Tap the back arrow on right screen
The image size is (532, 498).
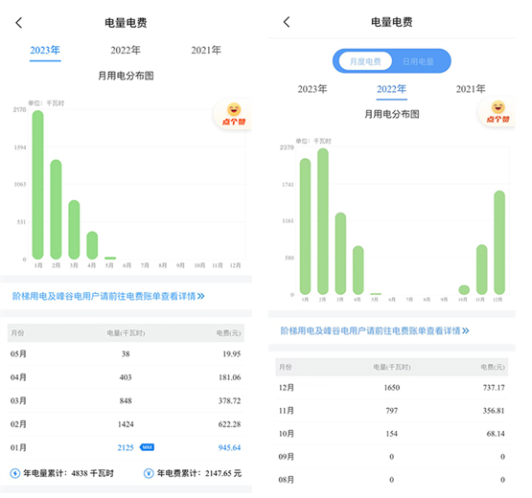(287, 22)
